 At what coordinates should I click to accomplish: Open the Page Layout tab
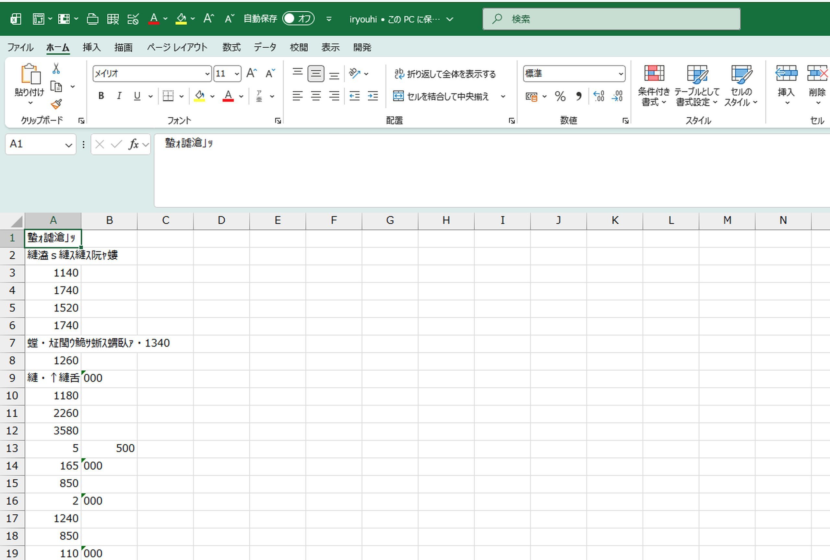[x=177, y=47]
